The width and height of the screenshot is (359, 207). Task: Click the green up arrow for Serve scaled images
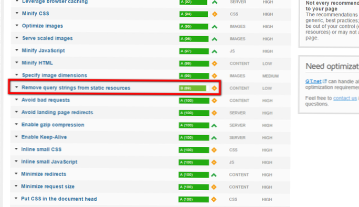point(215,39)
